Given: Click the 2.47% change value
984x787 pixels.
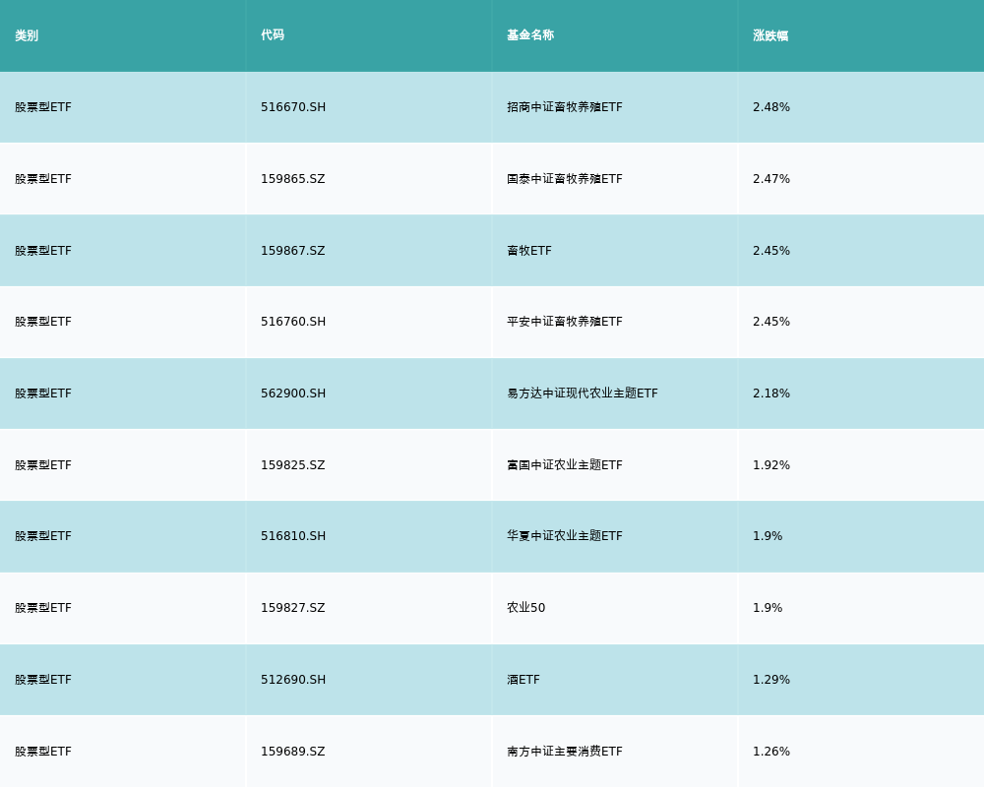Looking at the screenshot, I should coord(771,179).
